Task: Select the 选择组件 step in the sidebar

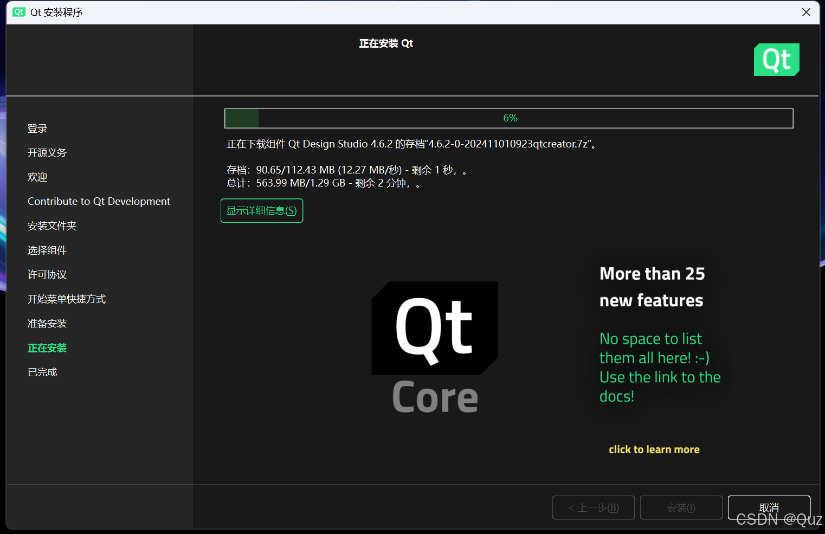Action: pos(47,250)
